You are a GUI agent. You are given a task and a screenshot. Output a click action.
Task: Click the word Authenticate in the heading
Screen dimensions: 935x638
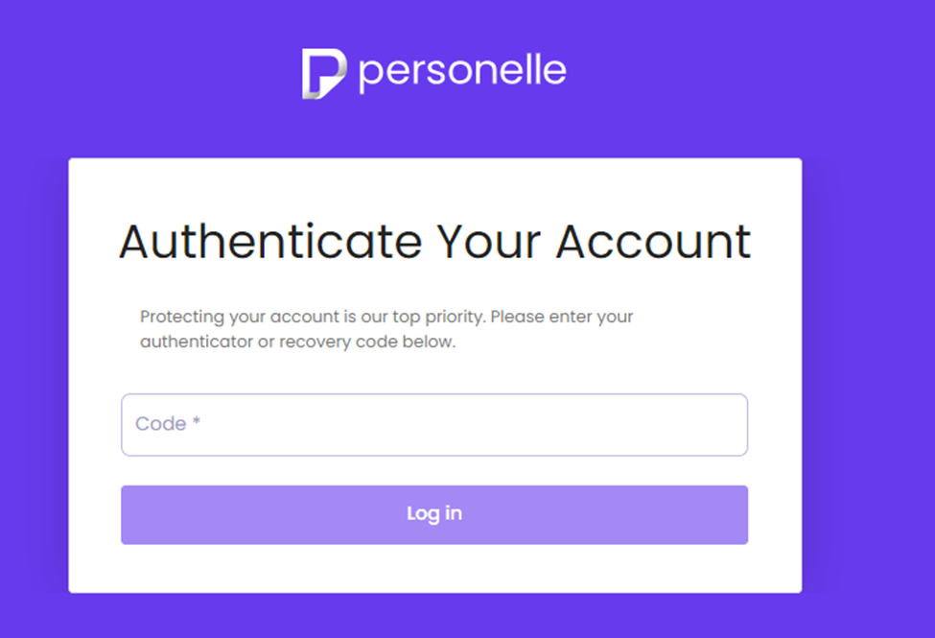coord(270,241)
